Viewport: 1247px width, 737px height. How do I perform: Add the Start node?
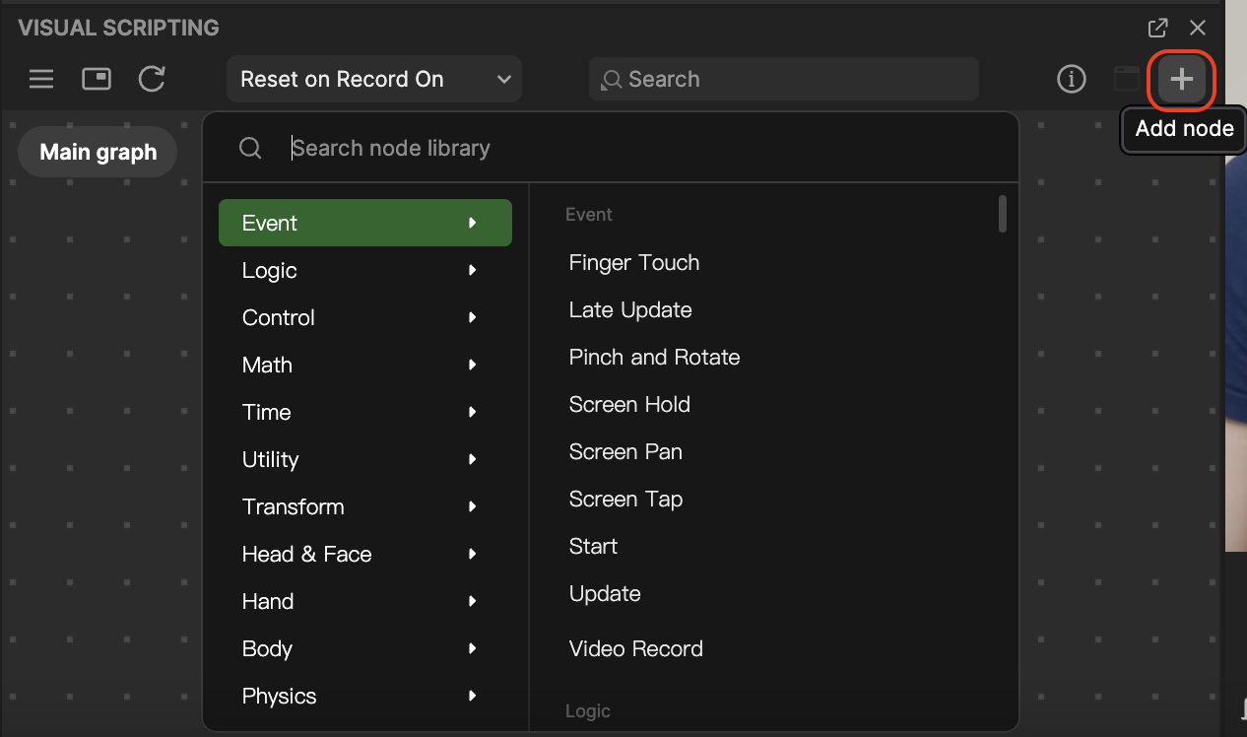point(593,547)
